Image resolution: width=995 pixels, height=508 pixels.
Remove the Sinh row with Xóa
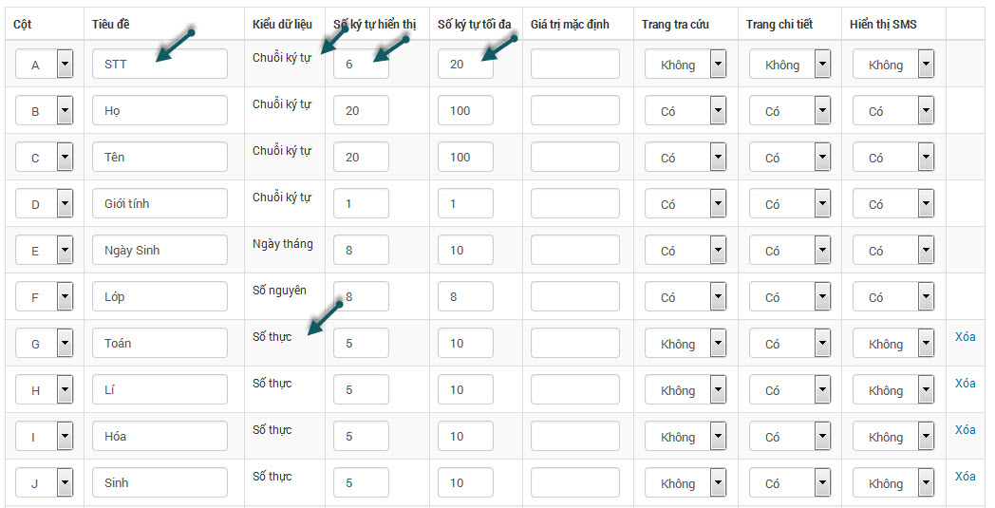[965, 477]
